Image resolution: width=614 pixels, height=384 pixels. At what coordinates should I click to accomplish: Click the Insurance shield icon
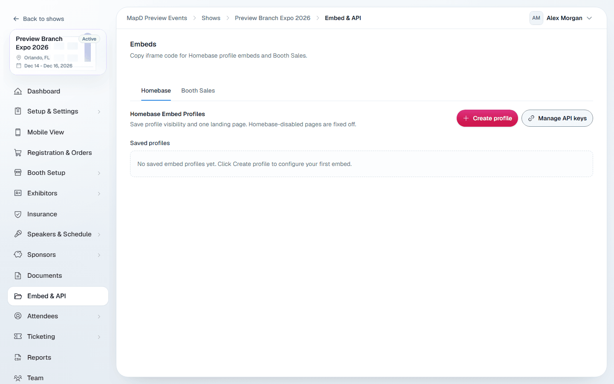pos(18,214)
